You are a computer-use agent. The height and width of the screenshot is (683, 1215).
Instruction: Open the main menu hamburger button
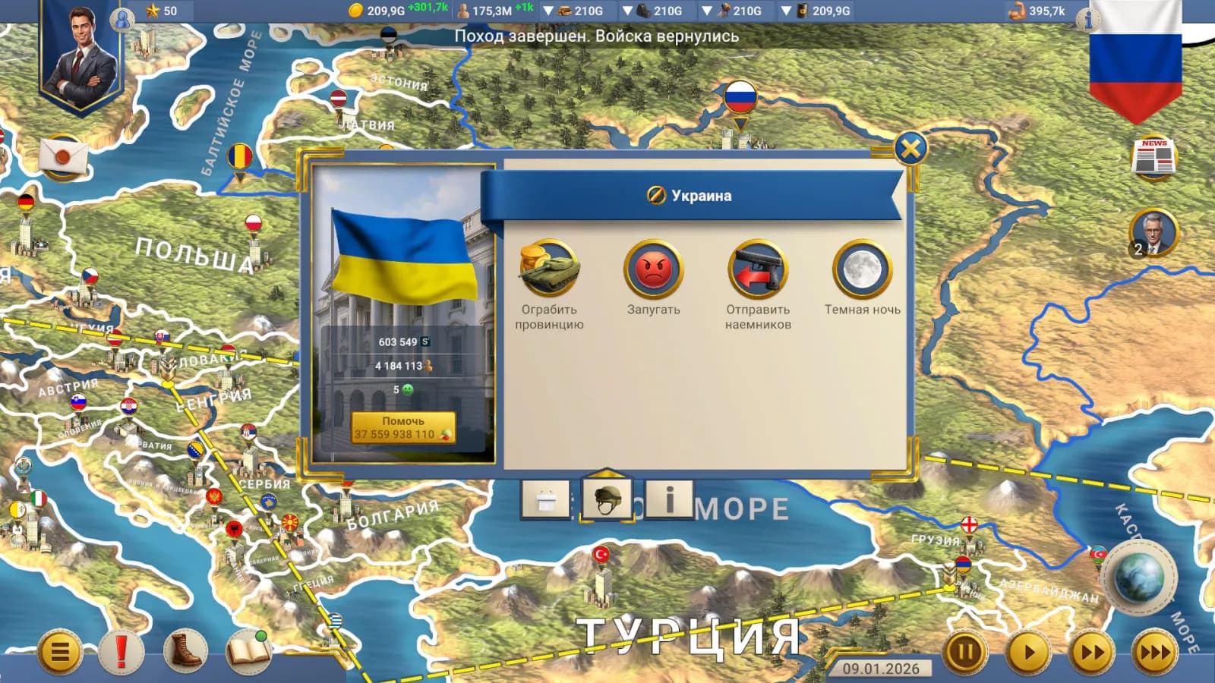point(59,651)
